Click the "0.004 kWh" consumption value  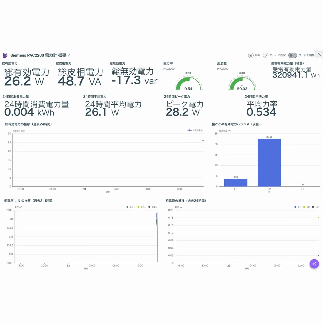[29, 112]
